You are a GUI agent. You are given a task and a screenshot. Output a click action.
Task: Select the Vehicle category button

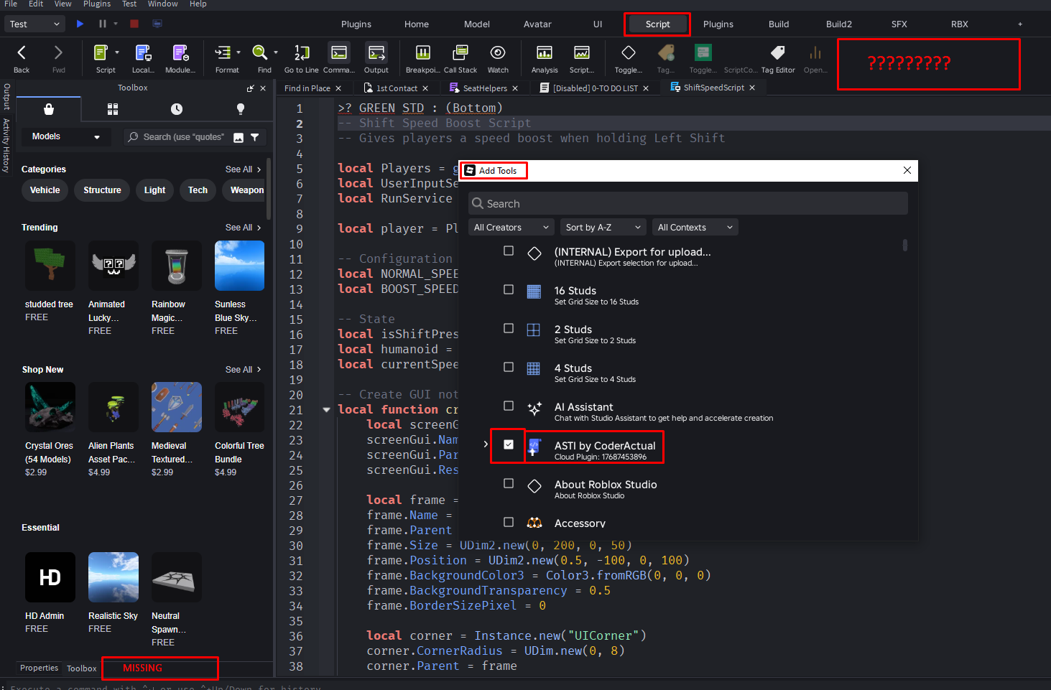point(45,190)
